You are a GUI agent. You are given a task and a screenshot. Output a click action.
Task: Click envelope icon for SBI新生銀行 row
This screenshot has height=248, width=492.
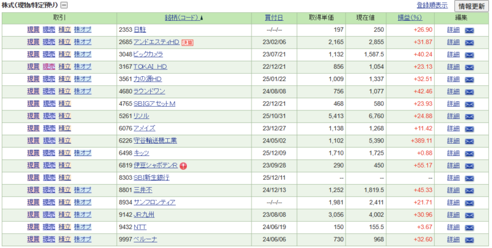coord(469,177)
